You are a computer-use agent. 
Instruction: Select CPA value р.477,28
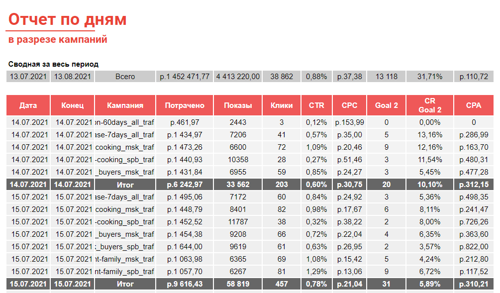click(474, 172)
